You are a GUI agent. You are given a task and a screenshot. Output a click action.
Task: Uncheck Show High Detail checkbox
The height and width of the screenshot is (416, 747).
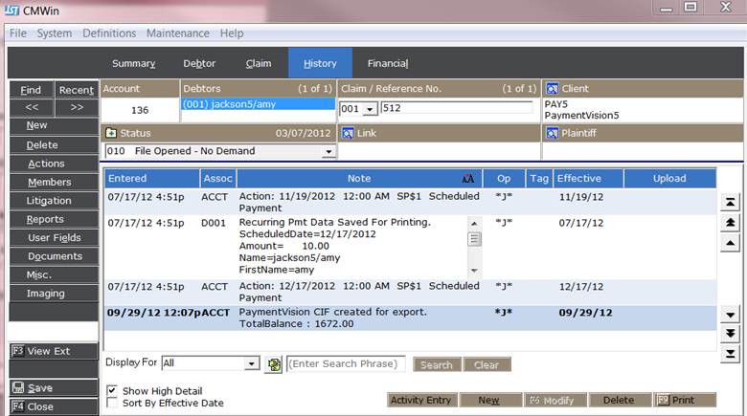tap(112, 390)
